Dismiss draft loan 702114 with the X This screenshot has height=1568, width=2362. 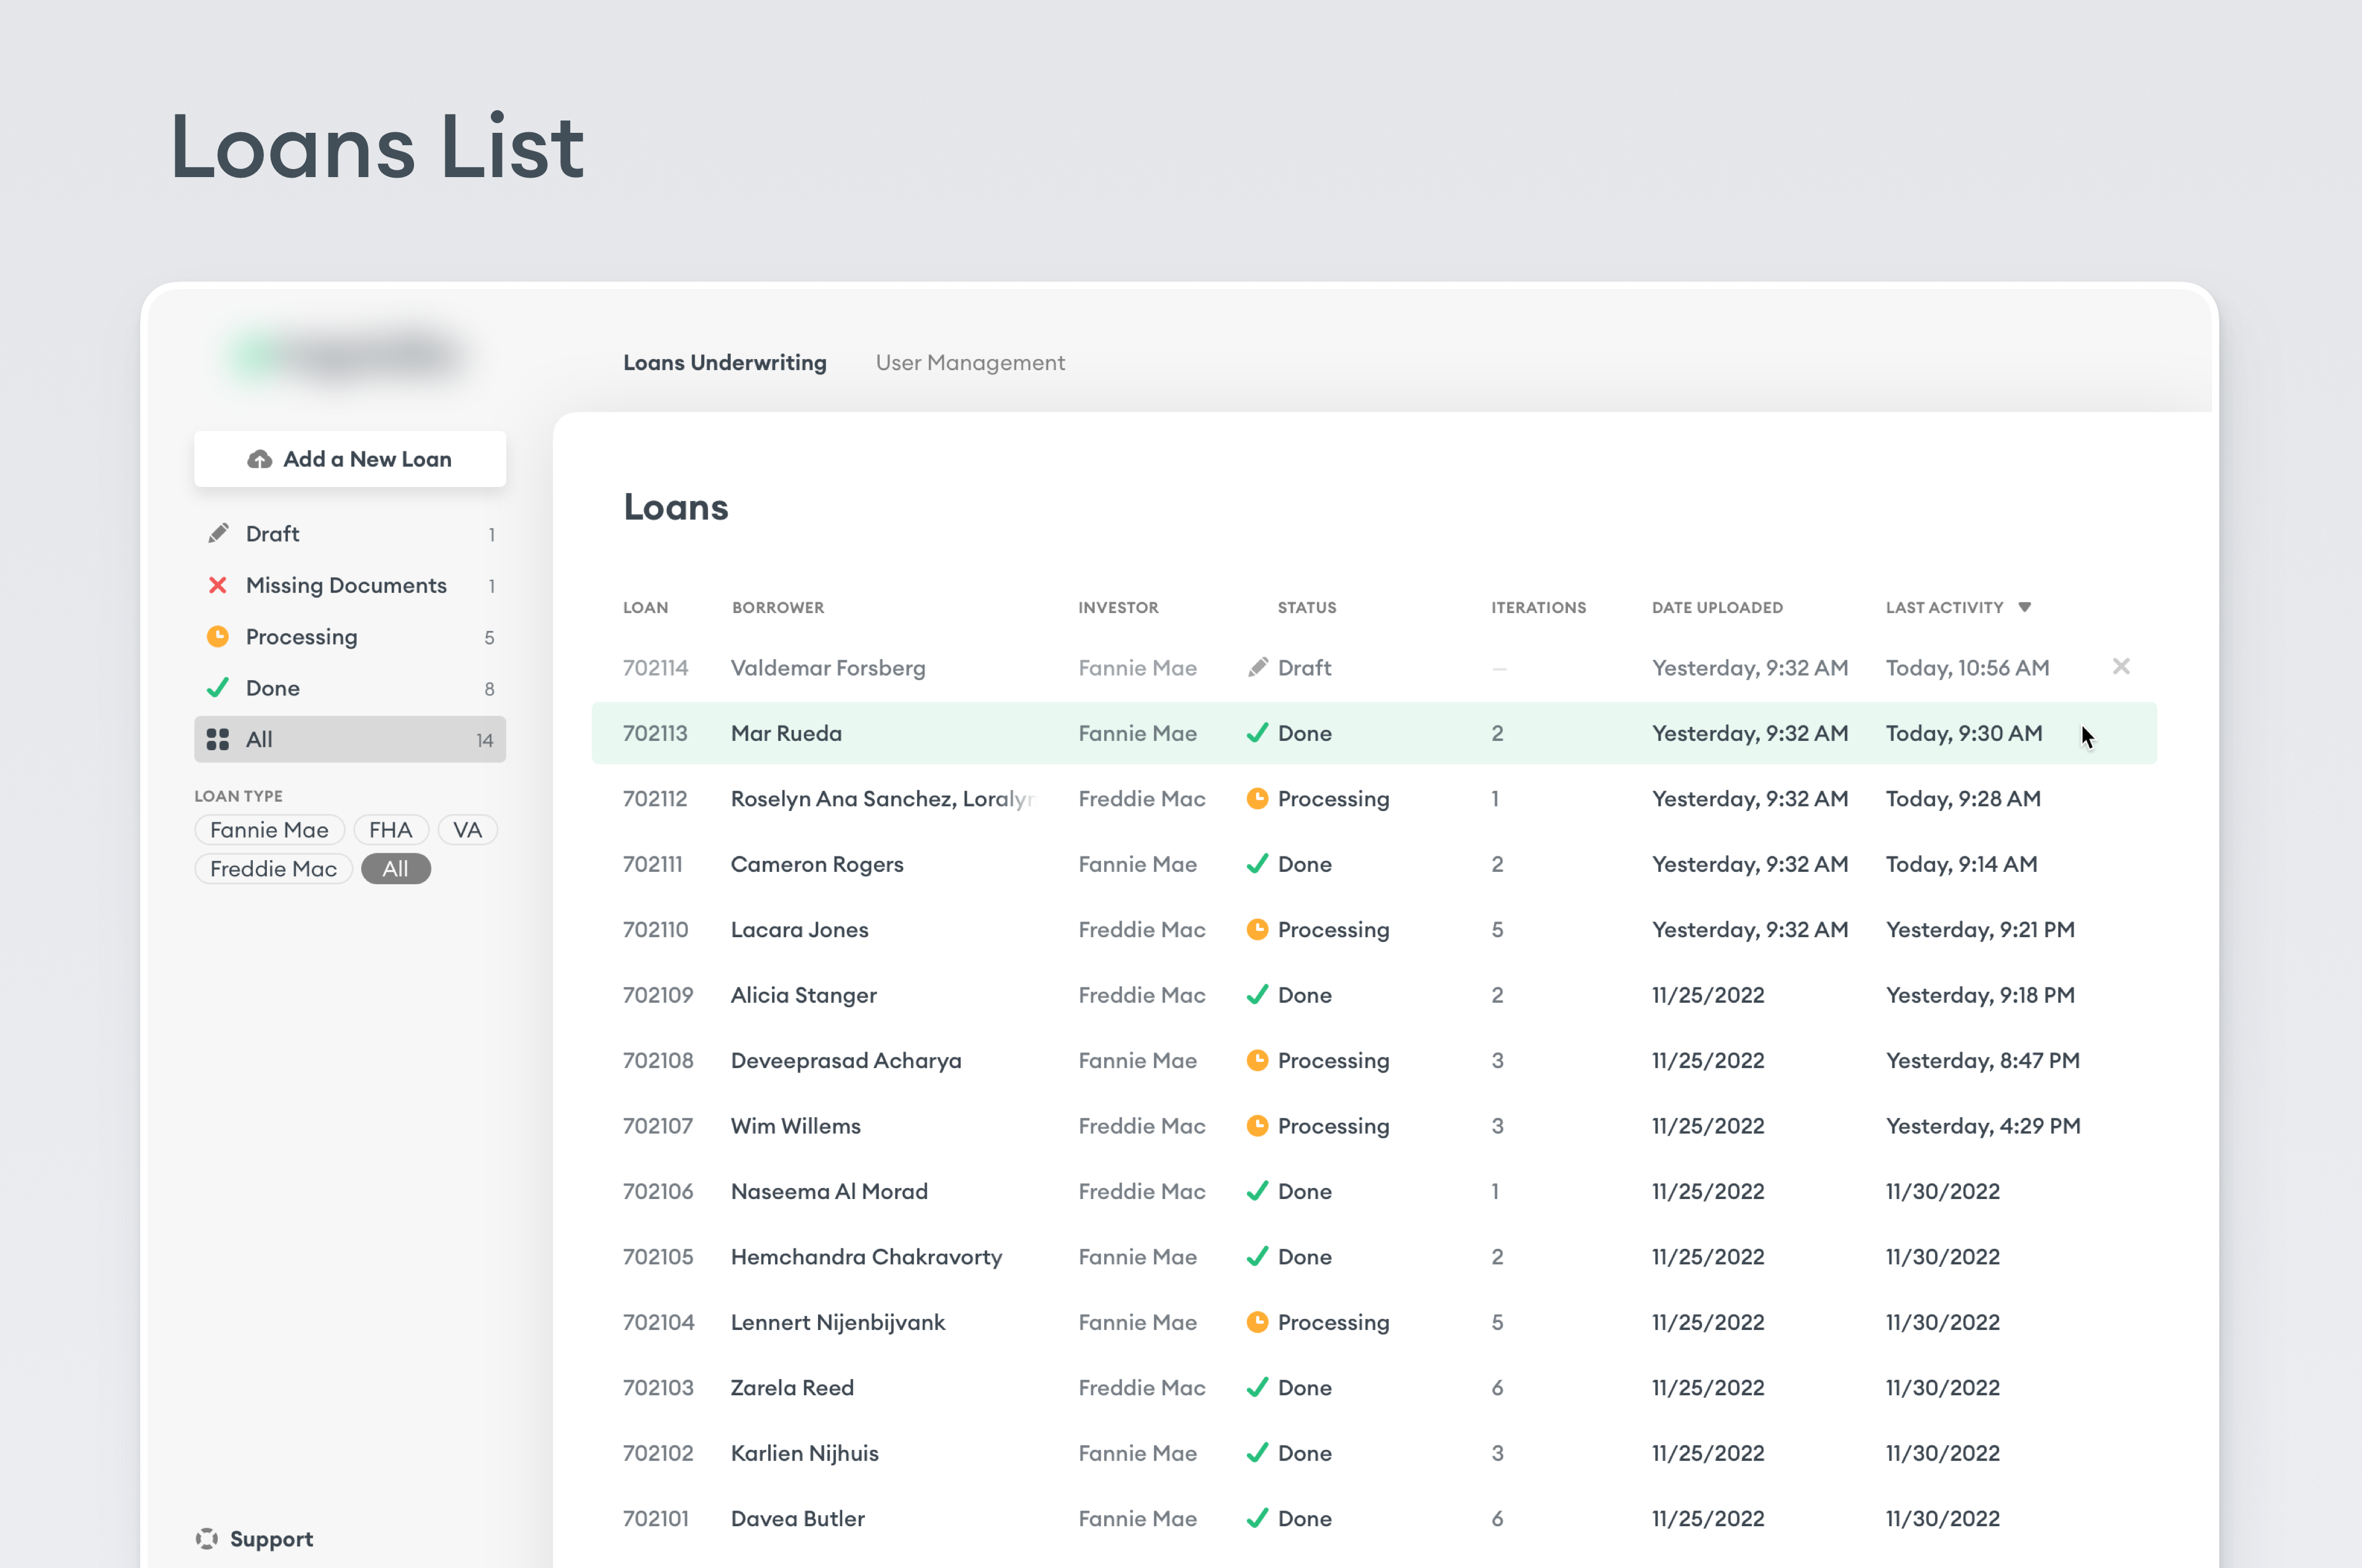pos(2122,666)
